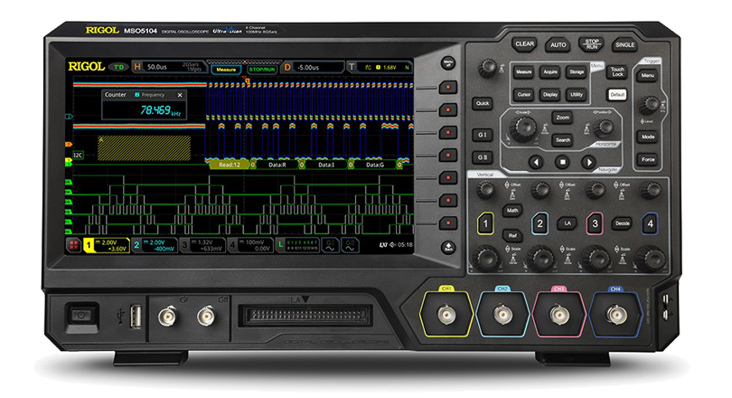Select the Read:12 decode packet
The width and height of the screenshot is (732, 398).
230,165
